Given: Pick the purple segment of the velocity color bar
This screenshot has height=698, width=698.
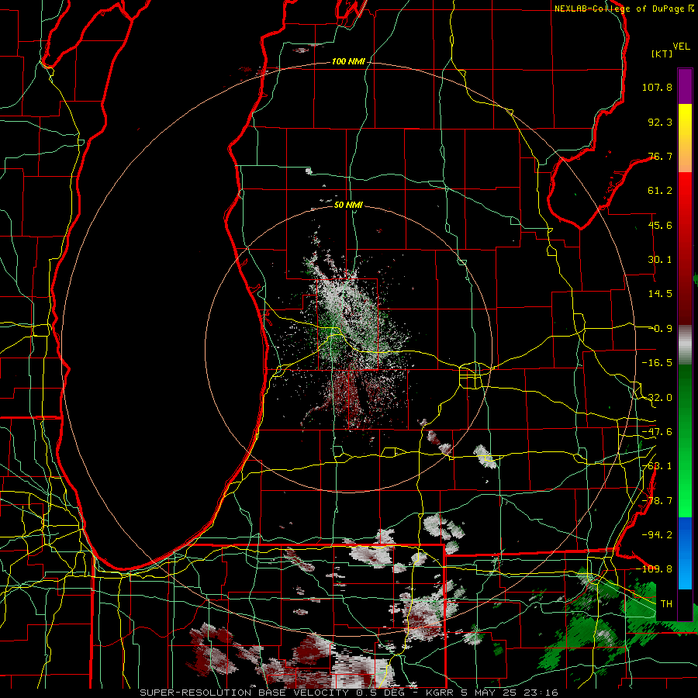Looking at the screenshot, I should coord(685,86).
